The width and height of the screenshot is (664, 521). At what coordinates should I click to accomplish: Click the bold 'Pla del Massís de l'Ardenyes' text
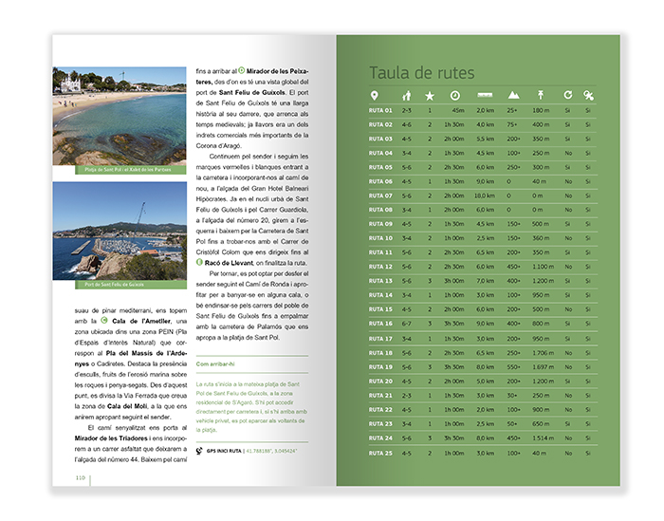click(x=131, y=359)
